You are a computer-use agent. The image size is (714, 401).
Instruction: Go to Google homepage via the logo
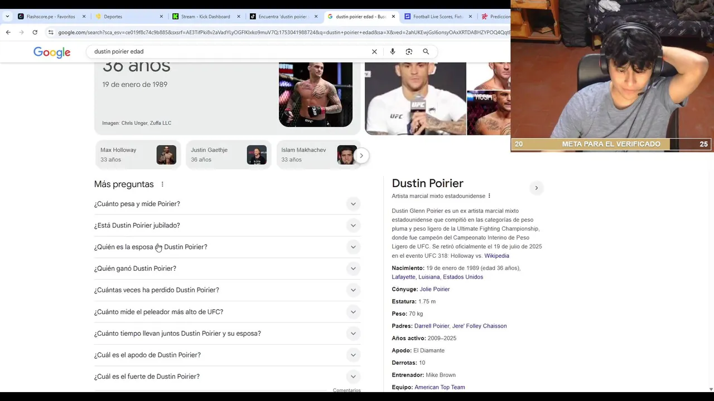pos(52,52)
